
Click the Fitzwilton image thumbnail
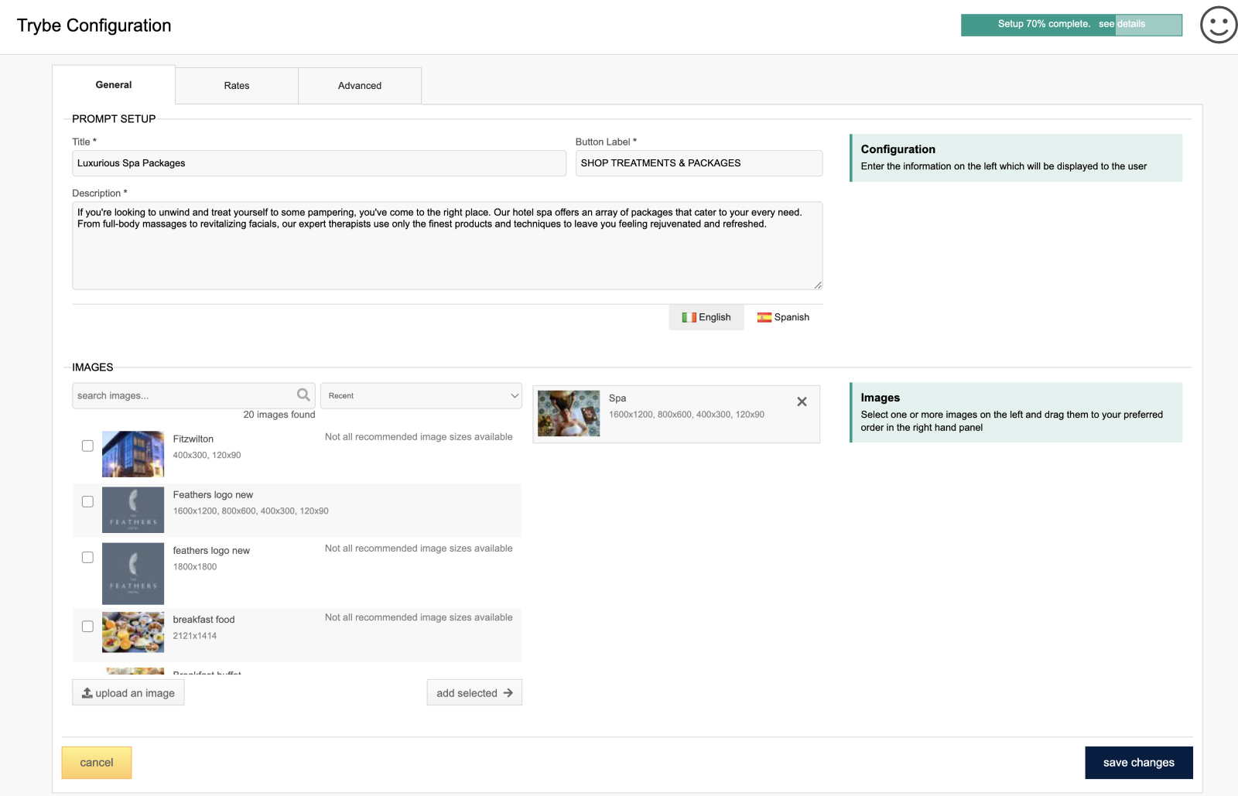click(133, 454)
